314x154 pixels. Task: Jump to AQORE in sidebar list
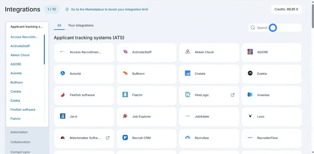[16, 64]
